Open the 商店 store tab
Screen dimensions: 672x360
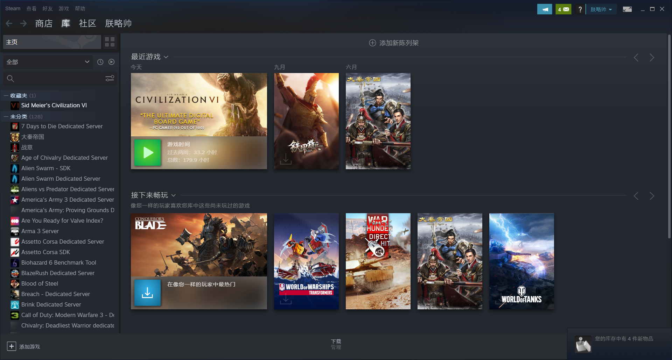[44, 23]
